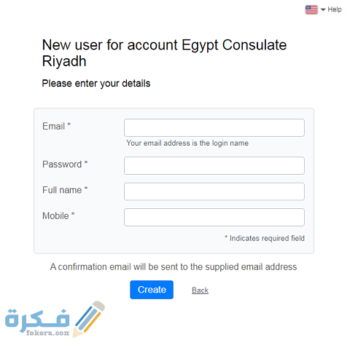
Task: Click the pencil icon in the watermark
Action: [x=89, y=319]
